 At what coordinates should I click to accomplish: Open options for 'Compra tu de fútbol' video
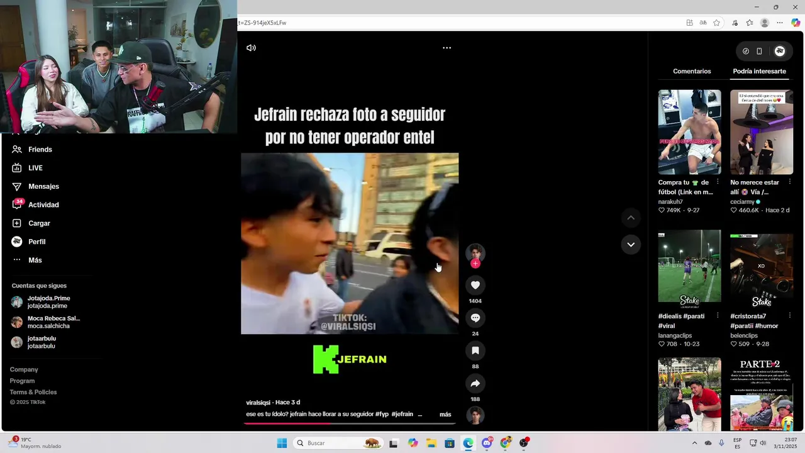(x=718, y=182)
